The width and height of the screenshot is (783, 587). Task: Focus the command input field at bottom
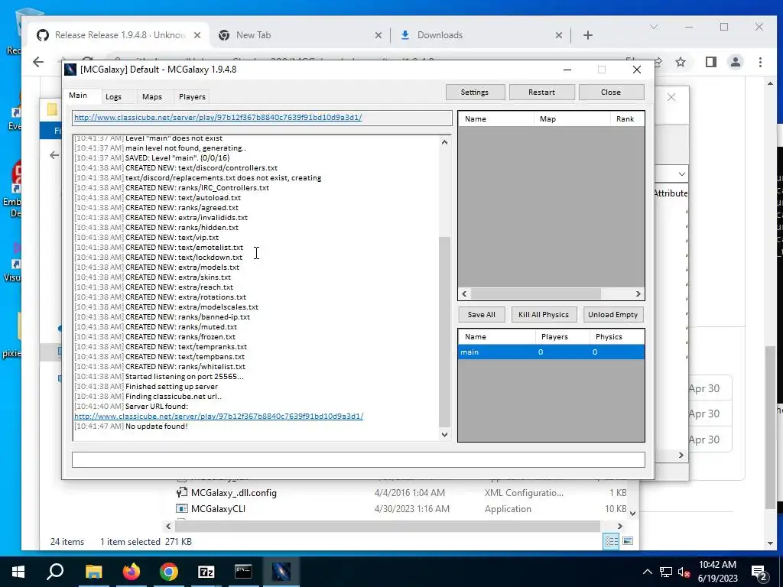point(359,459)
